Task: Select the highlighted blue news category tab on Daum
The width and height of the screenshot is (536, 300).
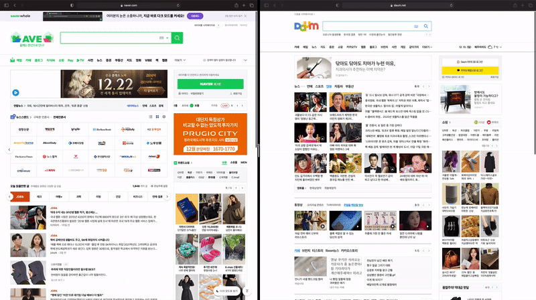Action: click(x=329, y=86)
